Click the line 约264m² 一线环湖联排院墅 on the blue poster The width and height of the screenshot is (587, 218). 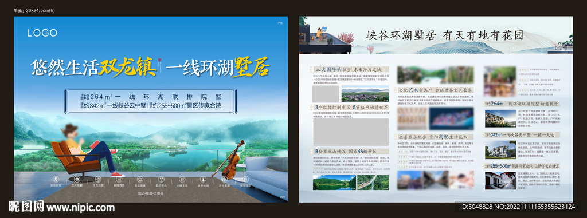point(150,97)
